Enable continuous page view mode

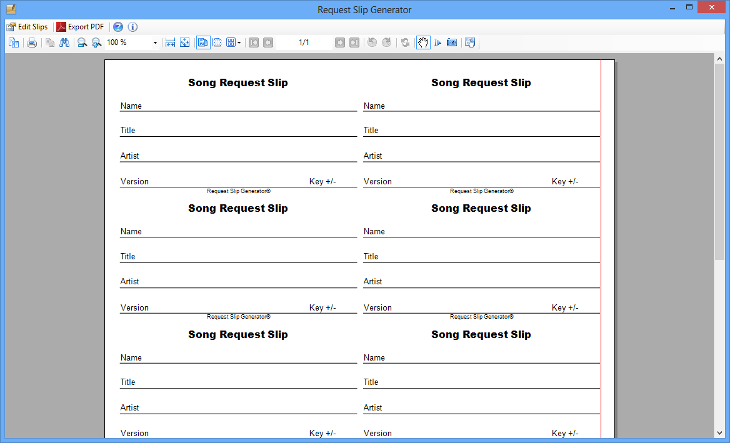point(217,42)
